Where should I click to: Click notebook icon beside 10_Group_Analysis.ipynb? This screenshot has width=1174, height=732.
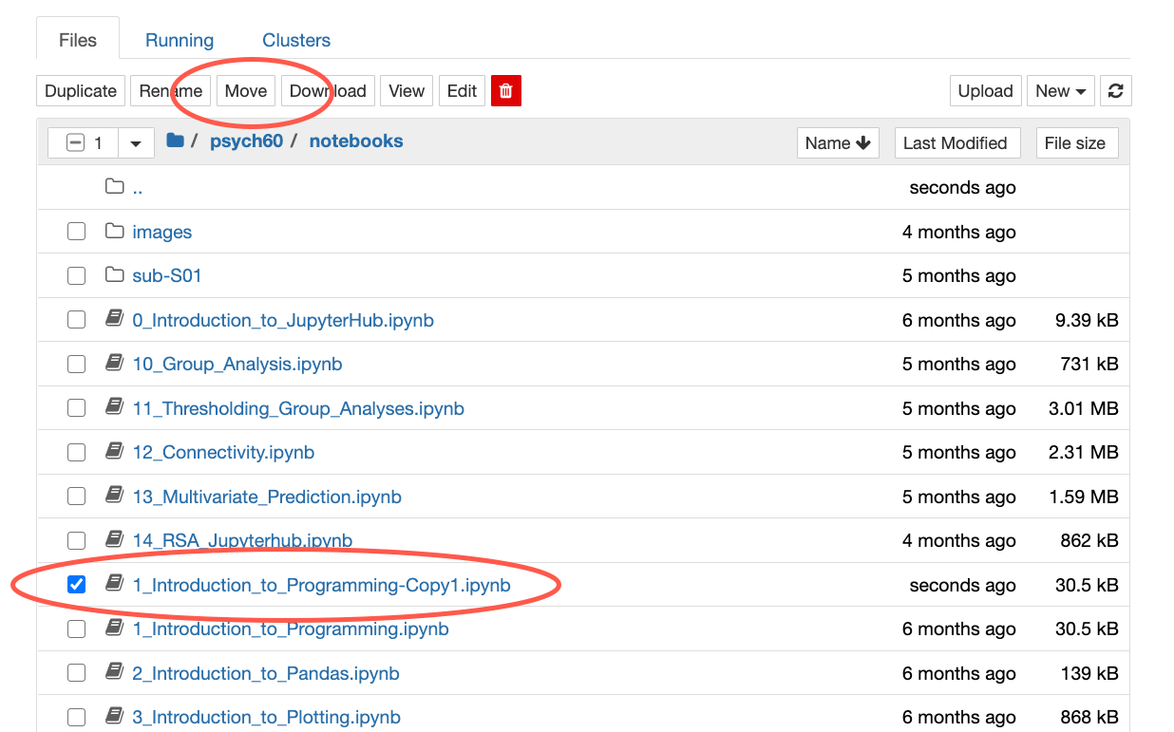point(115,364)
